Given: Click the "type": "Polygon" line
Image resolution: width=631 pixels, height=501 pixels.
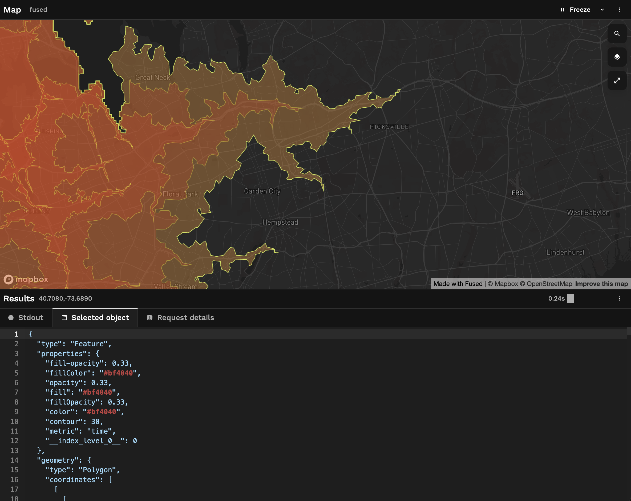Looking at the screenshot, I should pos(83,470).
